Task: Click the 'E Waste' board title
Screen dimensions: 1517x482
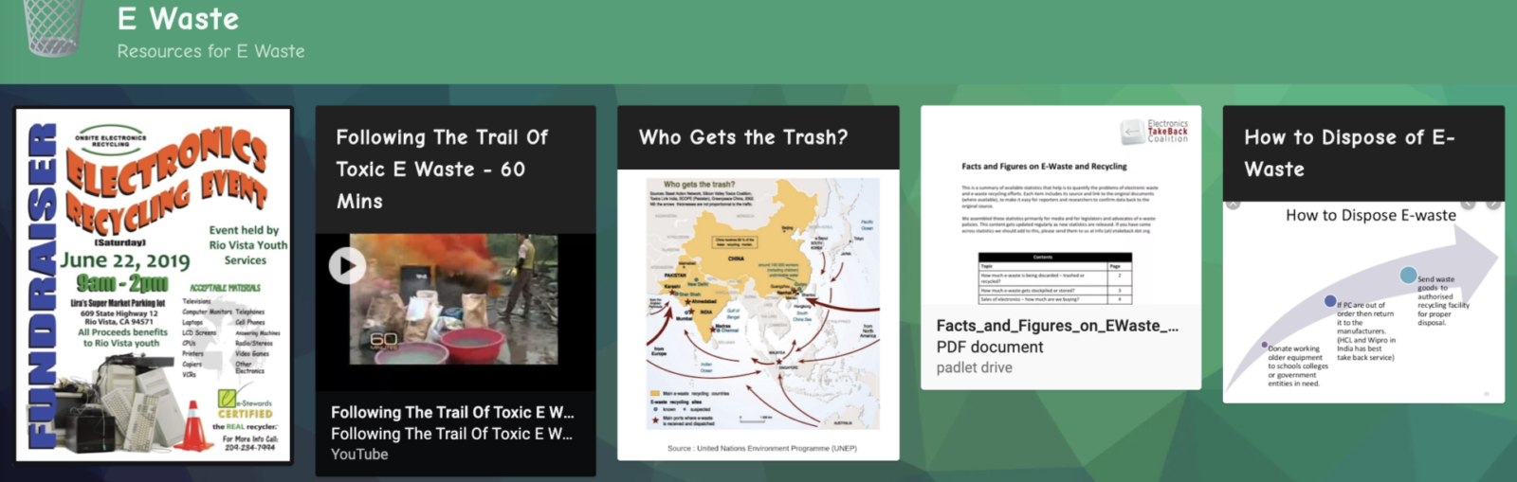Action: (178, 19)
